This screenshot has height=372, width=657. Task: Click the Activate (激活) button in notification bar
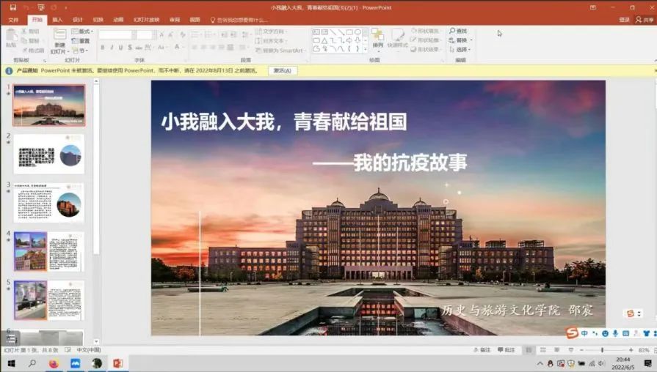coord(283,71)
